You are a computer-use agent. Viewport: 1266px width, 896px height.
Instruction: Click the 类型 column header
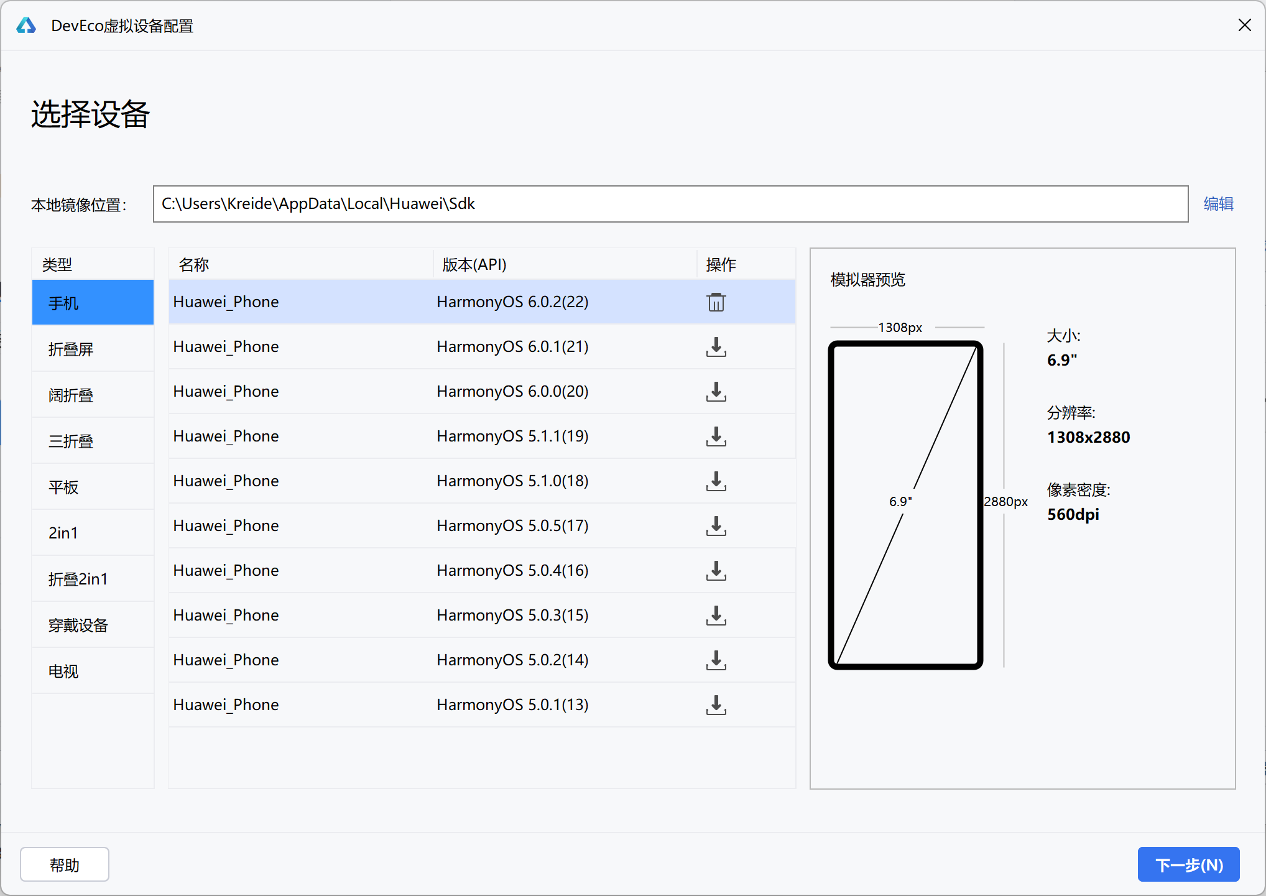coord(93,264)
